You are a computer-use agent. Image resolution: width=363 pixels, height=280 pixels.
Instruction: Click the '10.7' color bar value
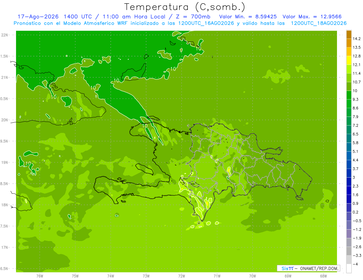(357, 82)
